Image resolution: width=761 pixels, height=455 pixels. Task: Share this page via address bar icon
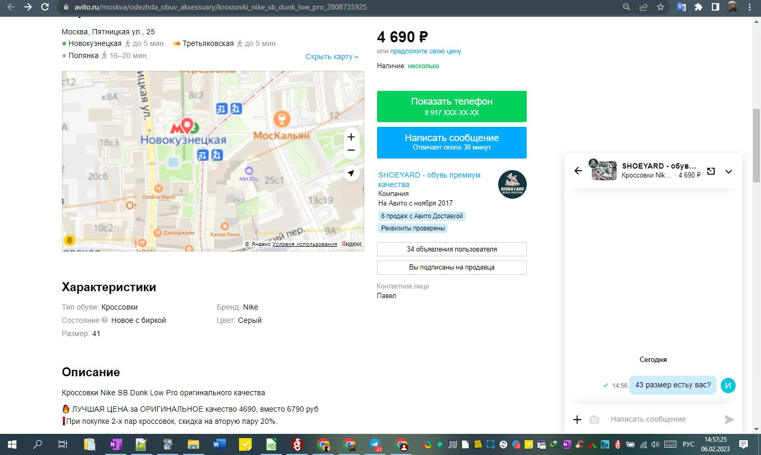(x=644, y=7)
